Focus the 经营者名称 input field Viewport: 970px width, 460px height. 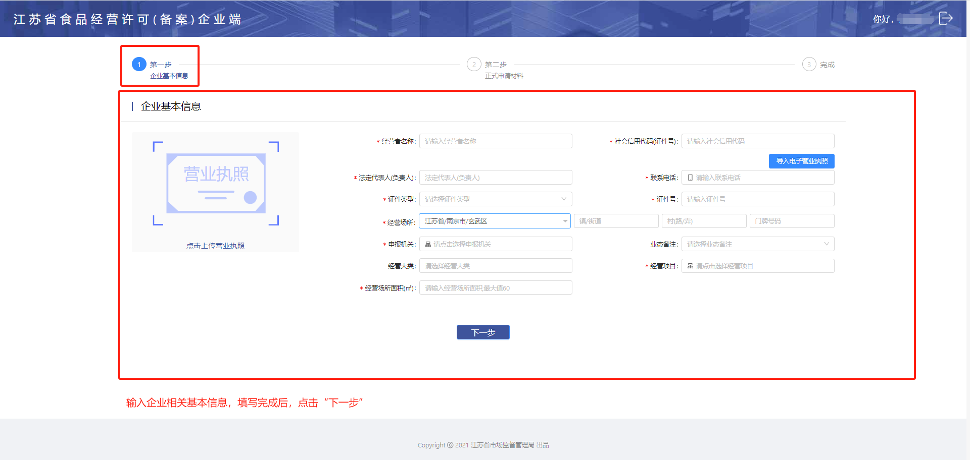[x=495, y=141]
